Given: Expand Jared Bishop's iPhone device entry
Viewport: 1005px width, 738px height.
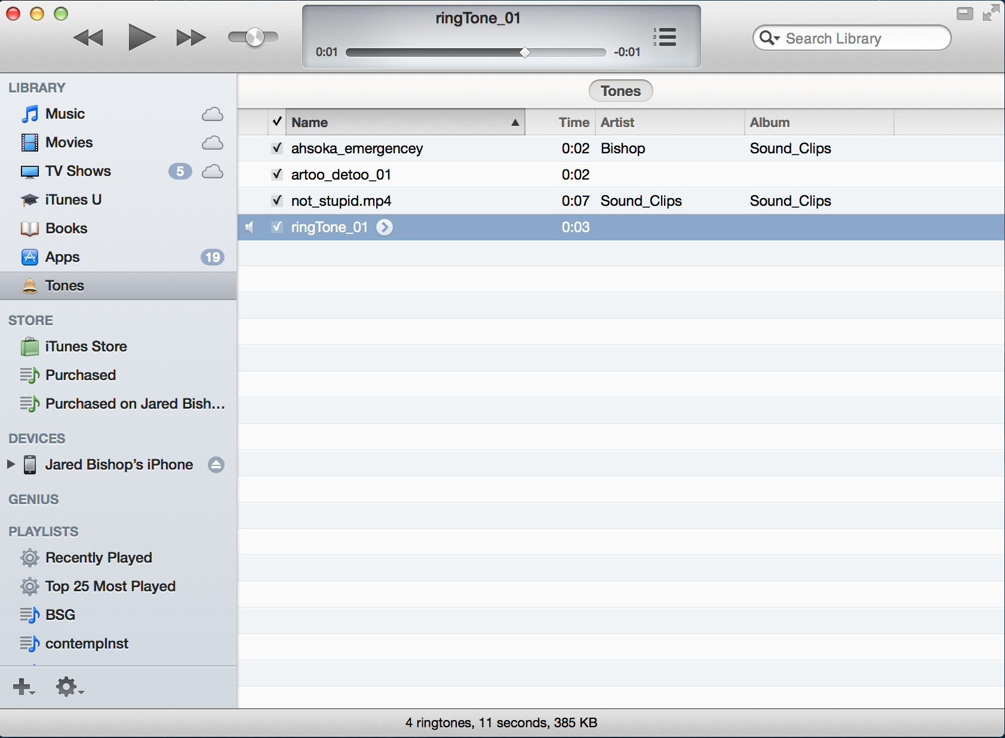Looking at the screenshot, I should pyautogui.click(x=10, y=465).
